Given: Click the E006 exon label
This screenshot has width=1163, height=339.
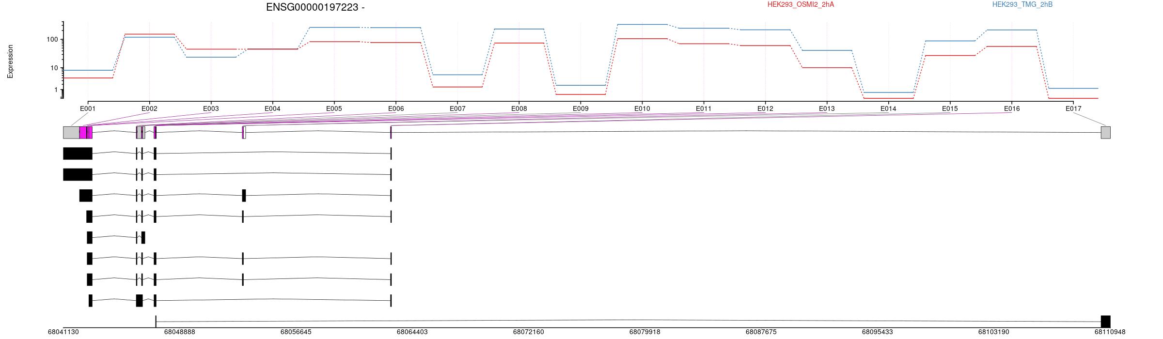Looking at the screenshot, I should click(x=396, y=109).
